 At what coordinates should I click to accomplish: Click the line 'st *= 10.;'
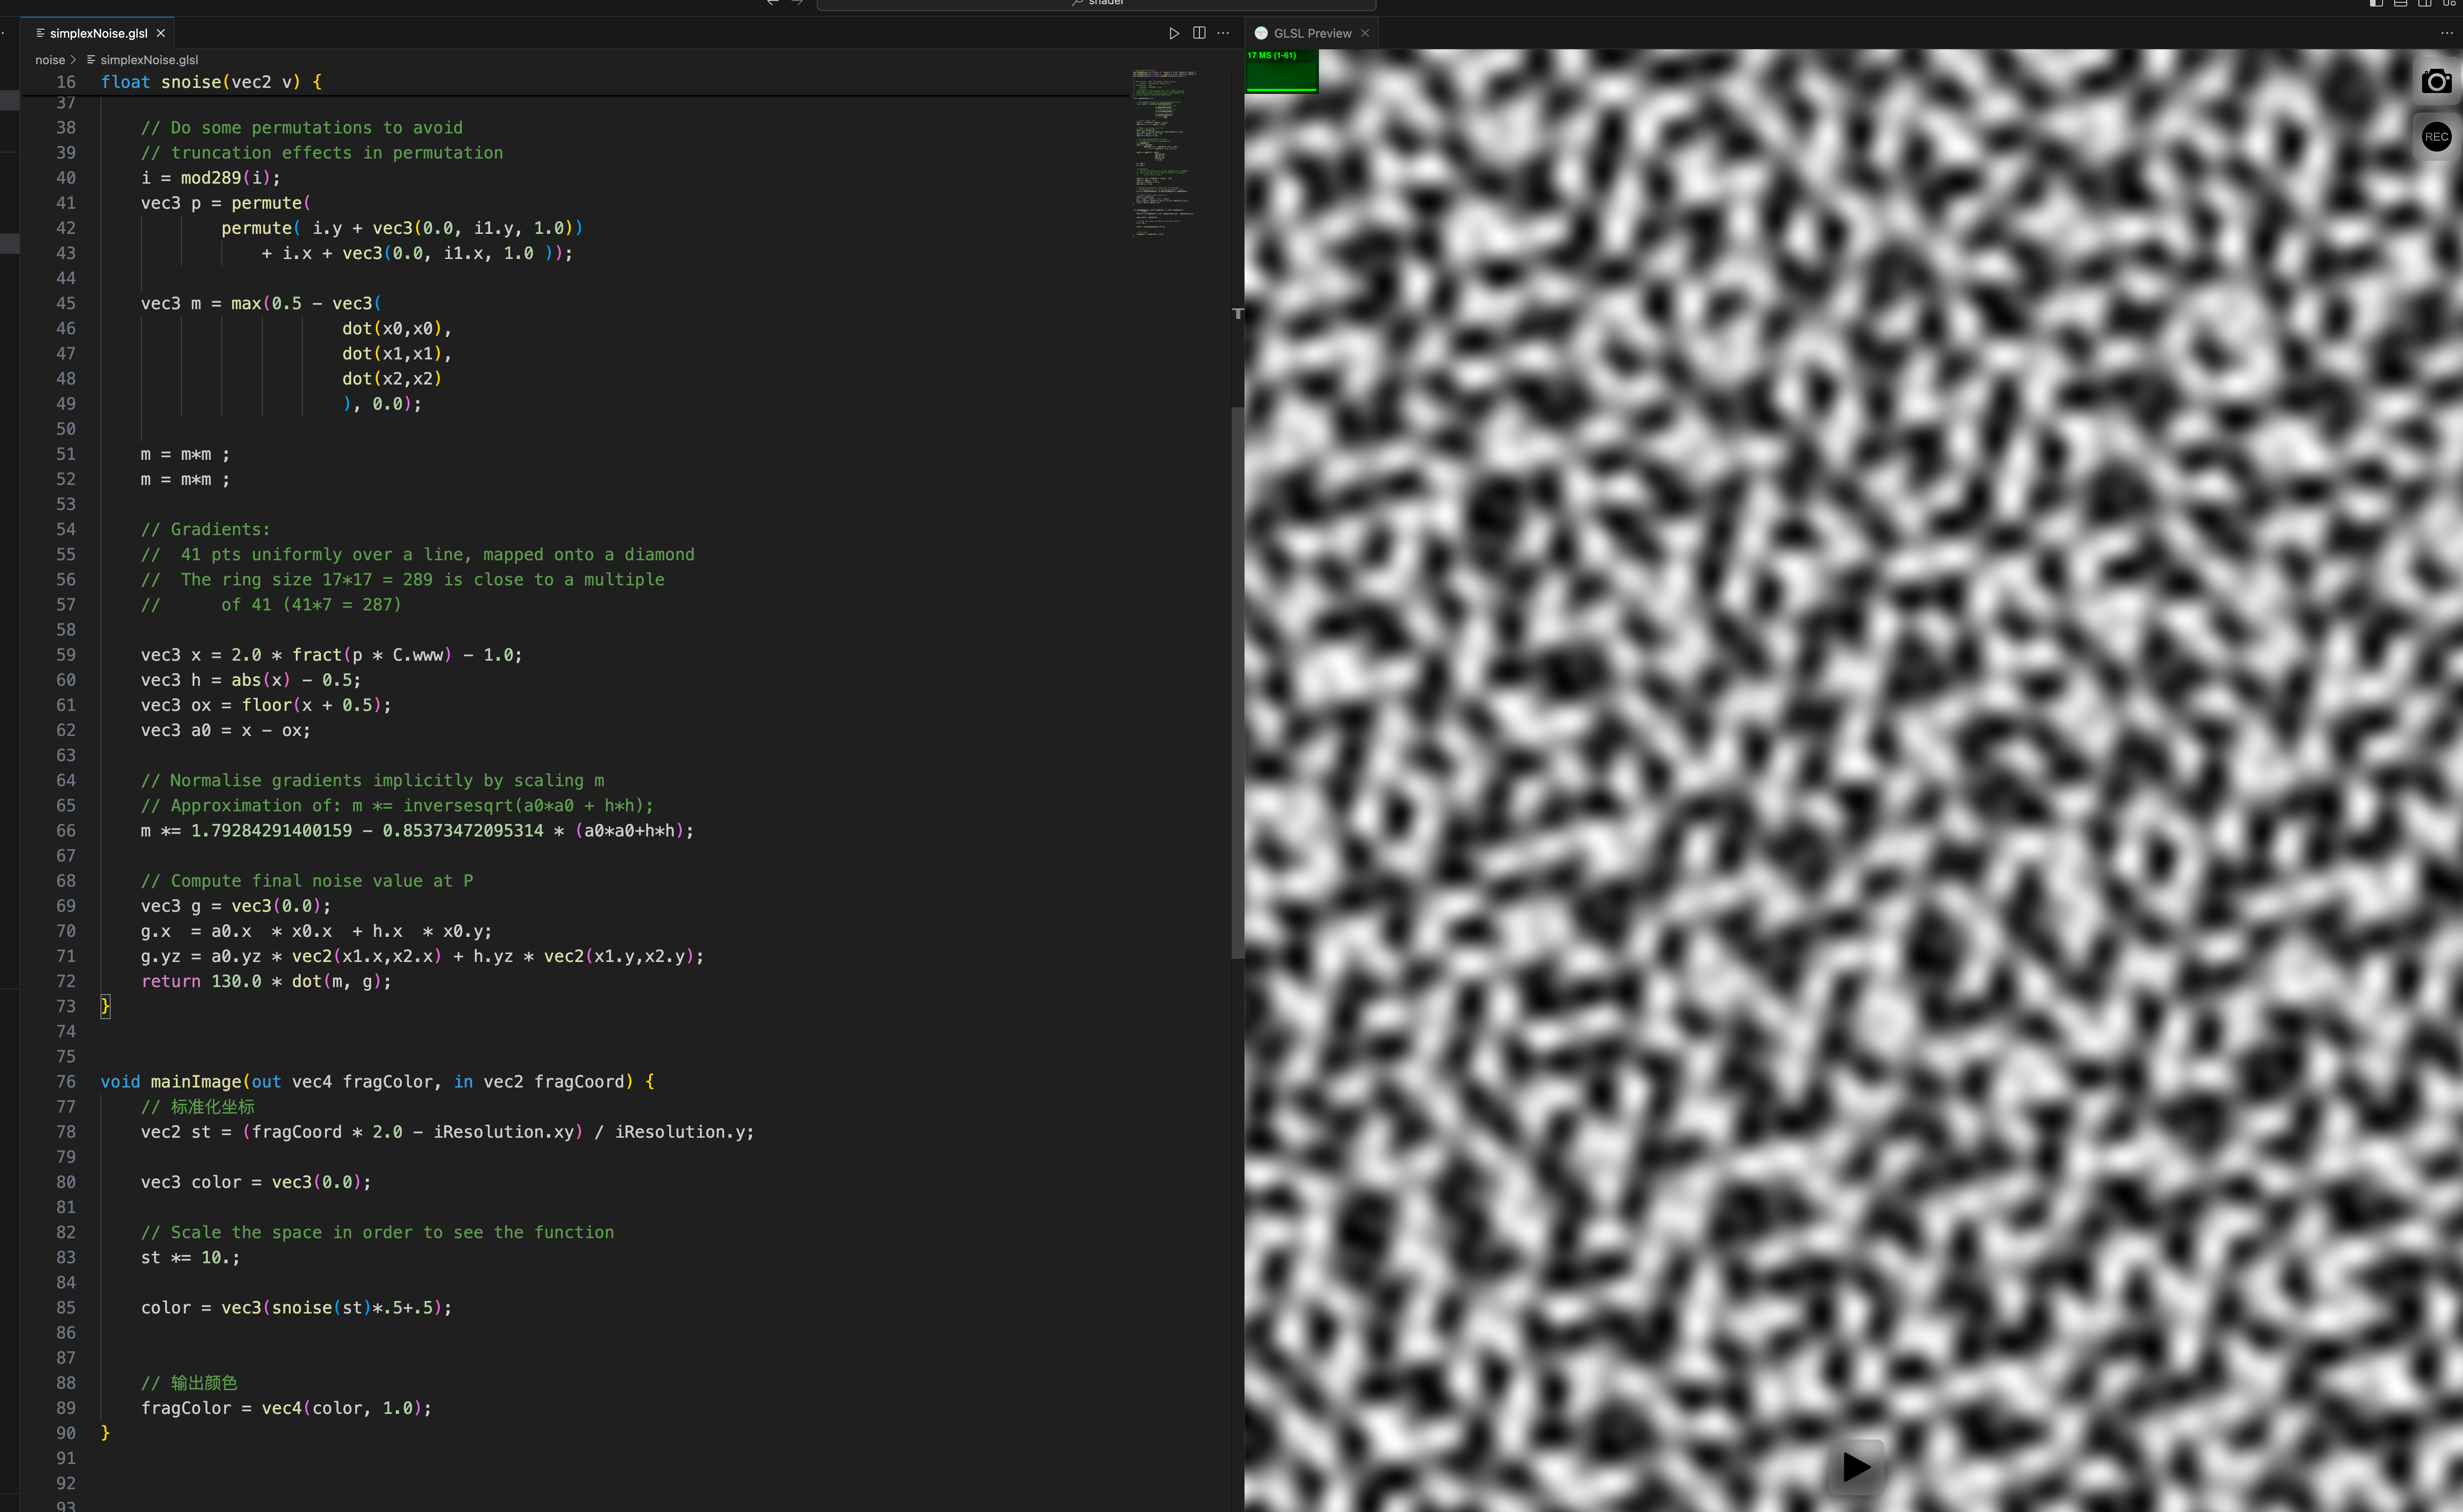pyautogui.click(x=191, y=1257)
